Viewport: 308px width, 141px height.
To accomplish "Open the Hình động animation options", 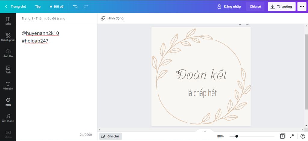I will click(x=112, y=18).
